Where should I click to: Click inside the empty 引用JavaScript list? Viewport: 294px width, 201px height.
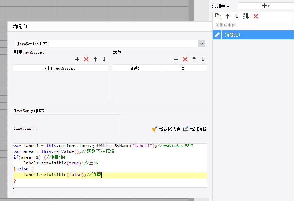pyautogui.click(x=60, y=87)
